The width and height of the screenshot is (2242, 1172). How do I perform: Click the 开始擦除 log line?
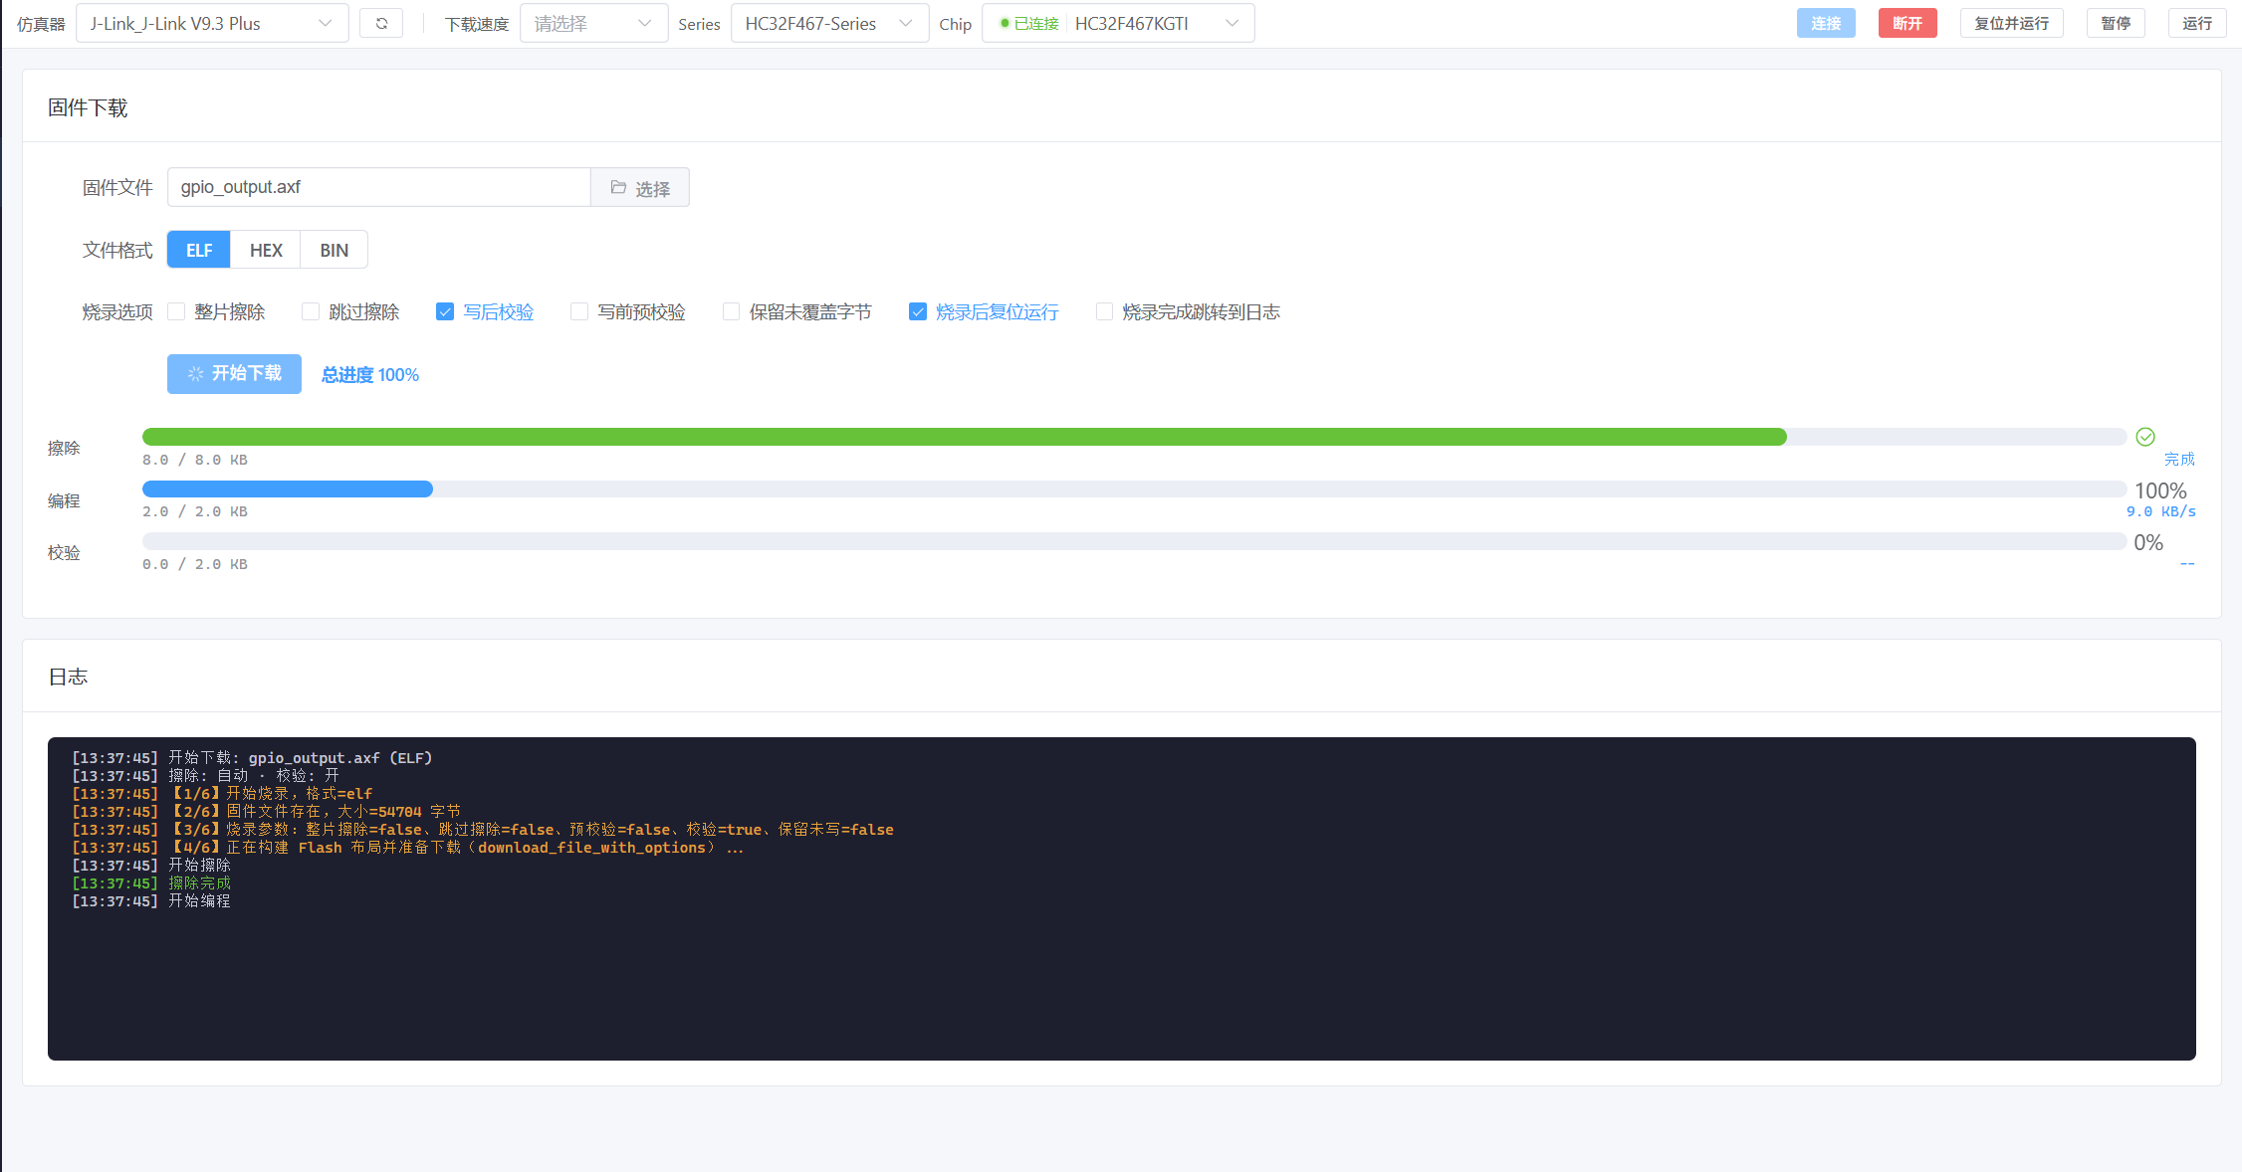click(151, 866)
